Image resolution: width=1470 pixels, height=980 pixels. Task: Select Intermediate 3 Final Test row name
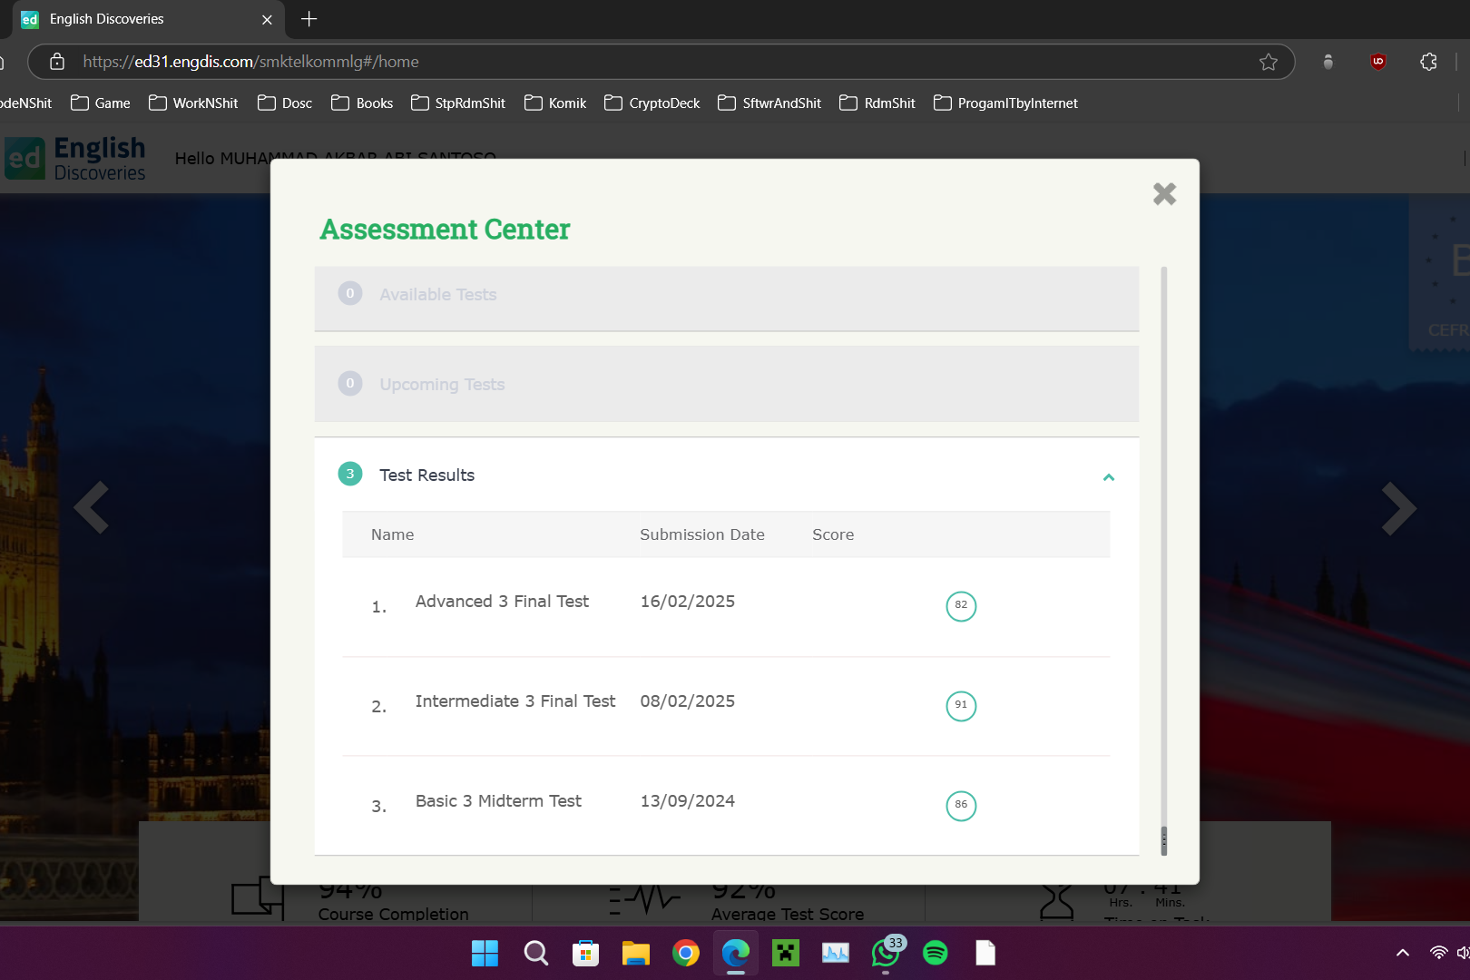point(515,701)
